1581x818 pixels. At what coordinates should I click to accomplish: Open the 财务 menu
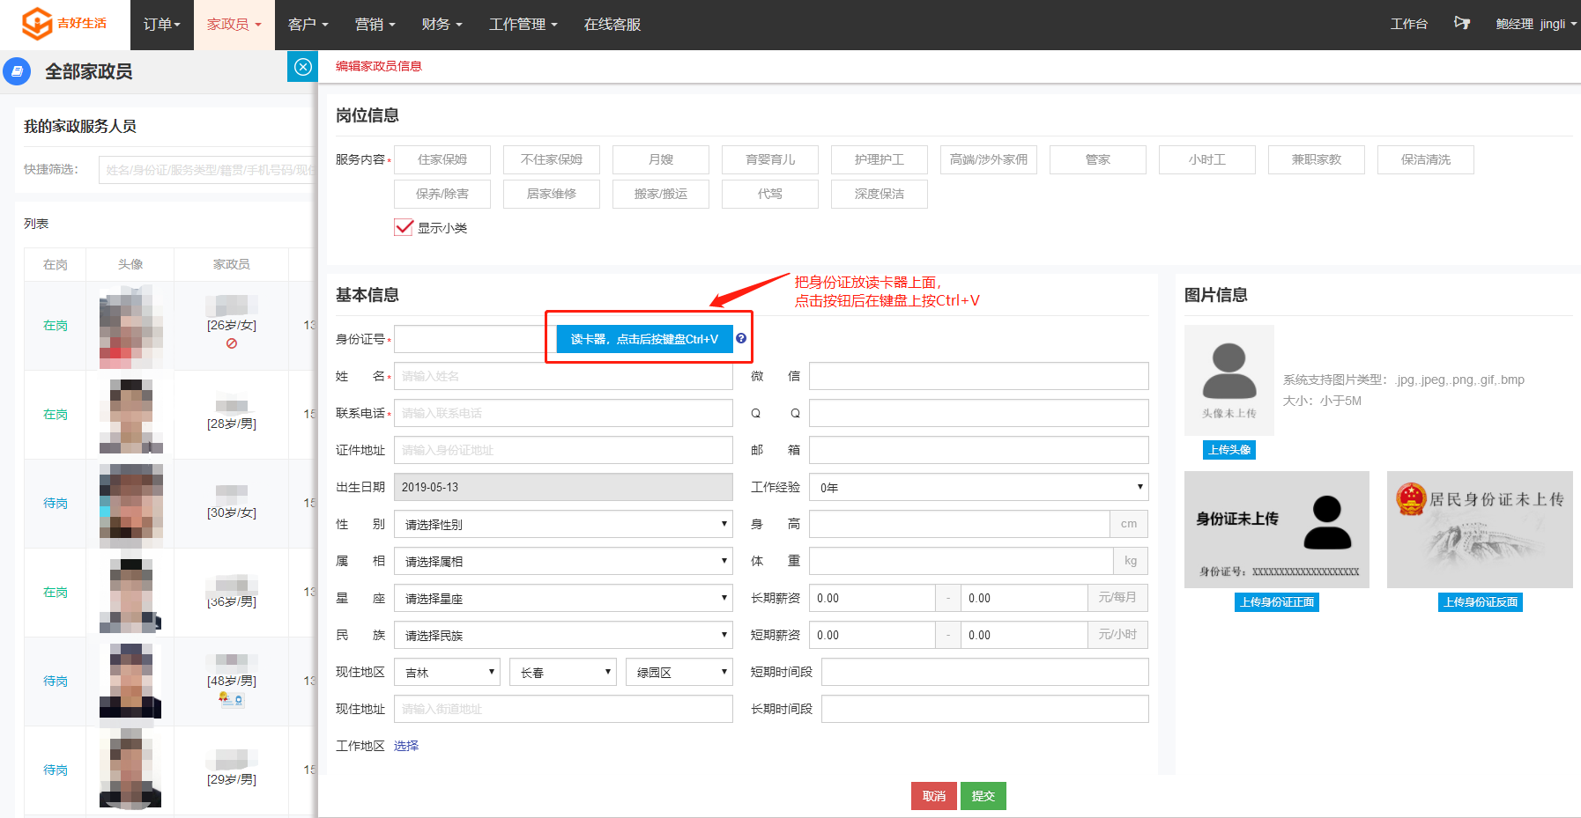tap(442, 25)
